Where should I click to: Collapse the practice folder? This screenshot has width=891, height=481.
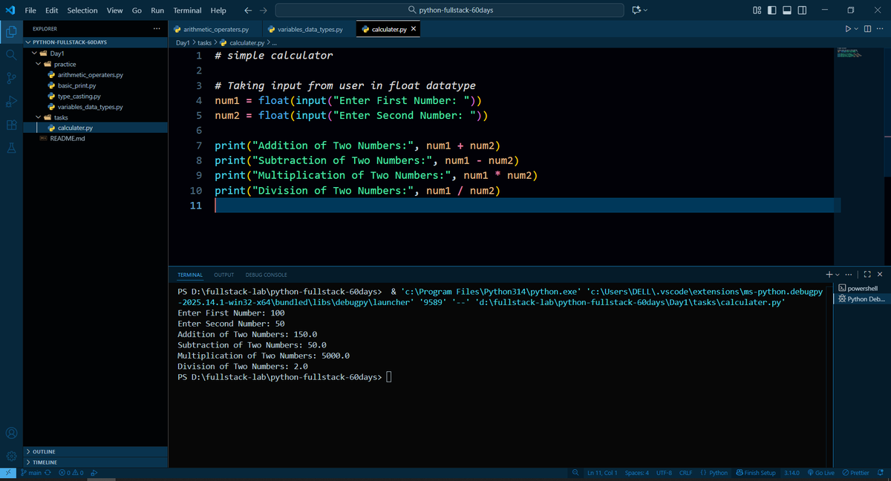(x=38, y=64)
